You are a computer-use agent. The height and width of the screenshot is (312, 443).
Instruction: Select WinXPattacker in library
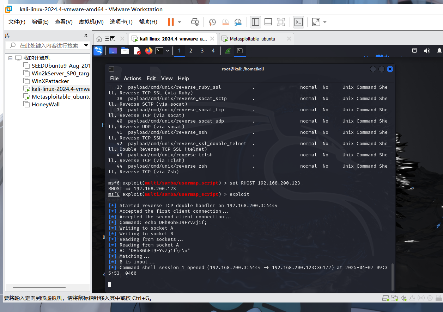pyautogui.click(x=50, y=81)
